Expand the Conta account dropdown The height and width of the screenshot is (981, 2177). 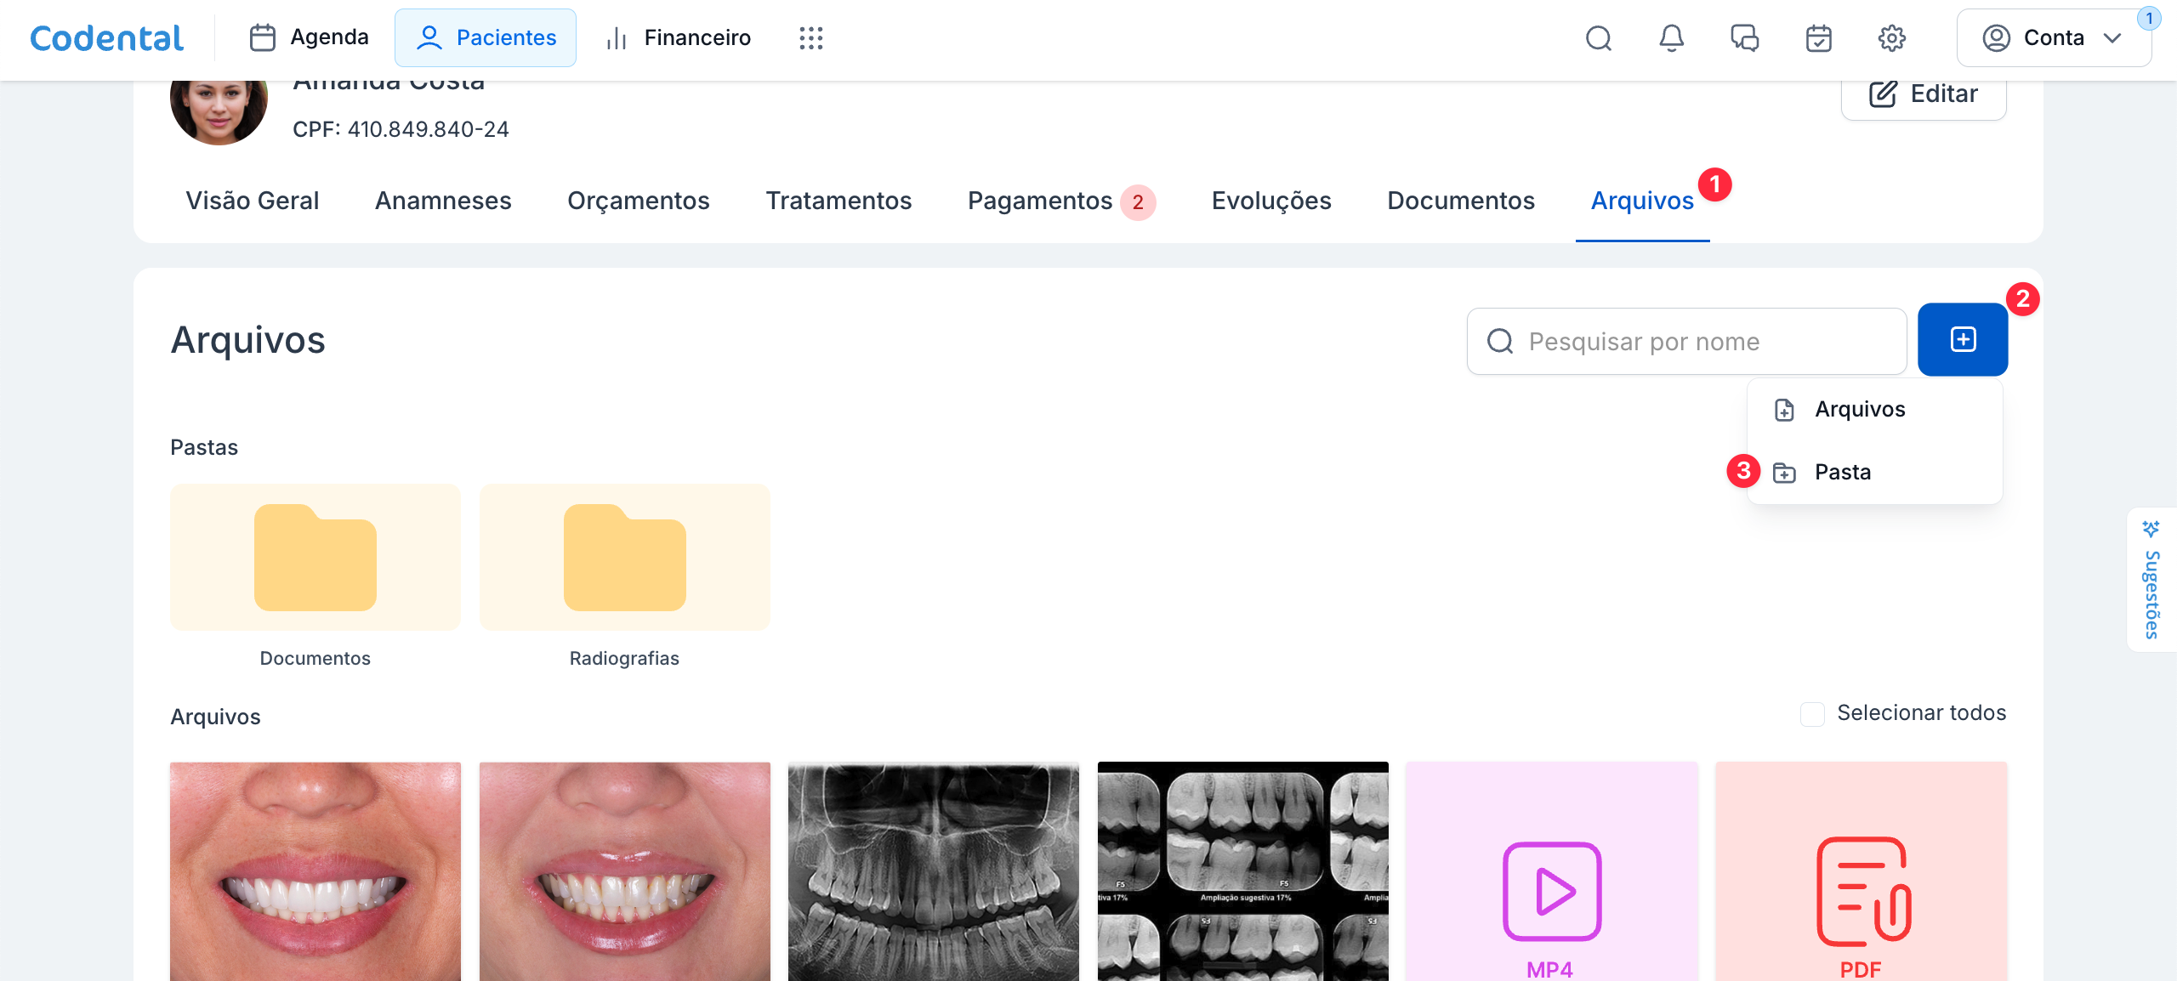coord(2053,38)
